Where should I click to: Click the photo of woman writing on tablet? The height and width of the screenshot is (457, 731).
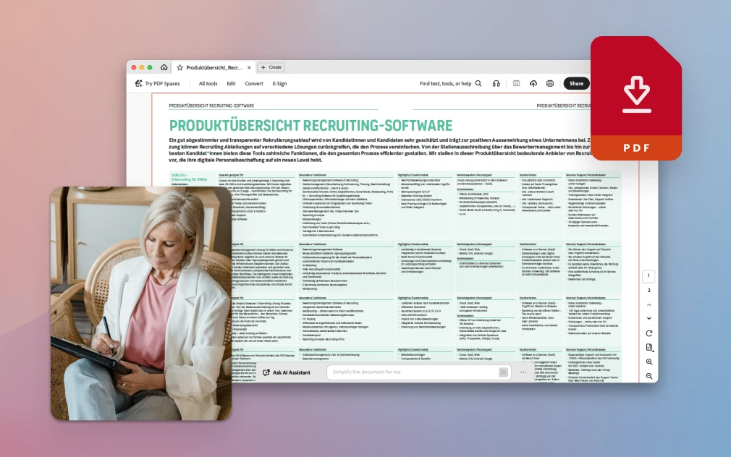click(141, 303)
